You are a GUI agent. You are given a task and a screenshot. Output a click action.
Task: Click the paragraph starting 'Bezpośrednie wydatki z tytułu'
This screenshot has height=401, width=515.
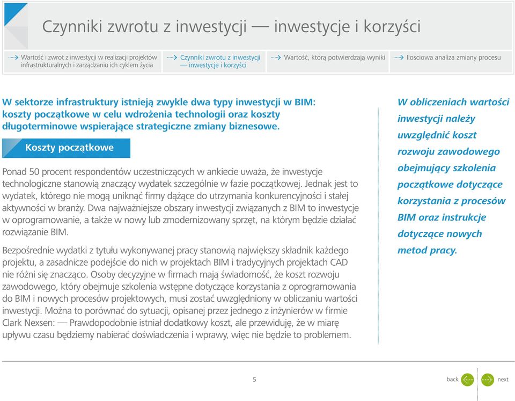180,293
